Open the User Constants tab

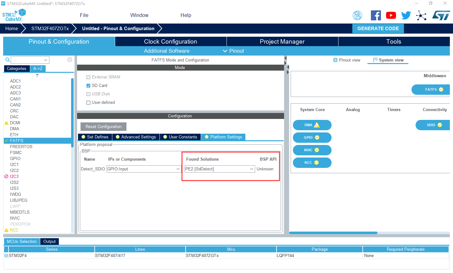point(180,137)
